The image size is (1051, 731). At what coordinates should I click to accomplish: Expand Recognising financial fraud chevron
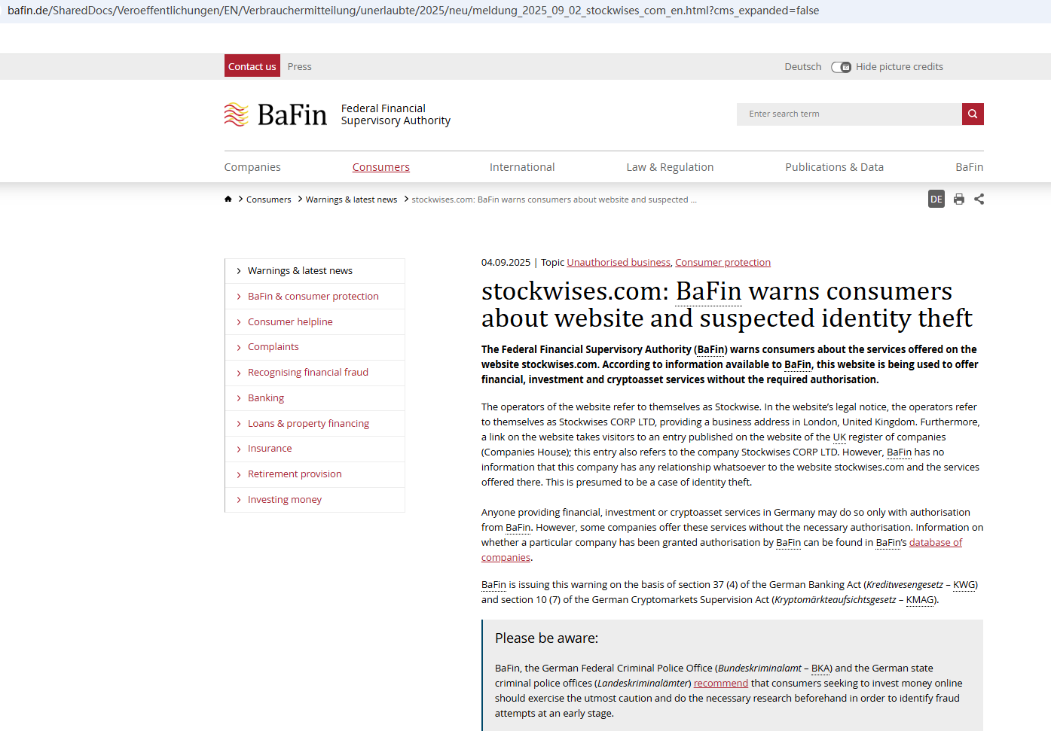(239, 373)
